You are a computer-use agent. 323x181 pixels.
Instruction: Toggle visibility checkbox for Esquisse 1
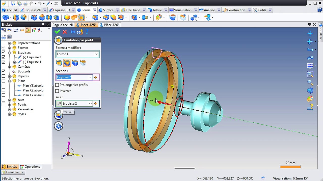[3, 62]
